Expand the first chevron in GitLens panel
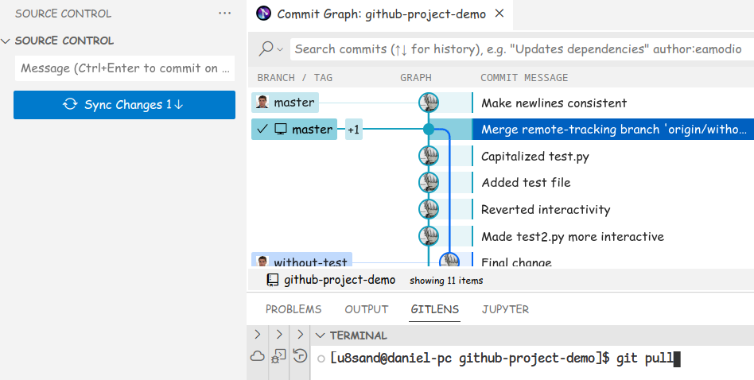Image resolution: width=754 pixels, height=380 pixels. [257, 335]
